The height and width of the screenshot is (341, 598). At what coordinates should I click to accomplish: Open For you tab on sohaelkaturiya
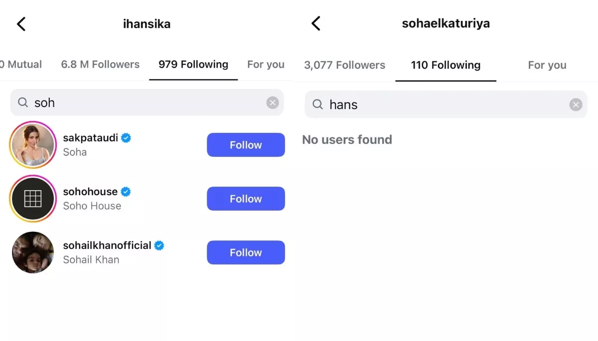pos(547,65)
